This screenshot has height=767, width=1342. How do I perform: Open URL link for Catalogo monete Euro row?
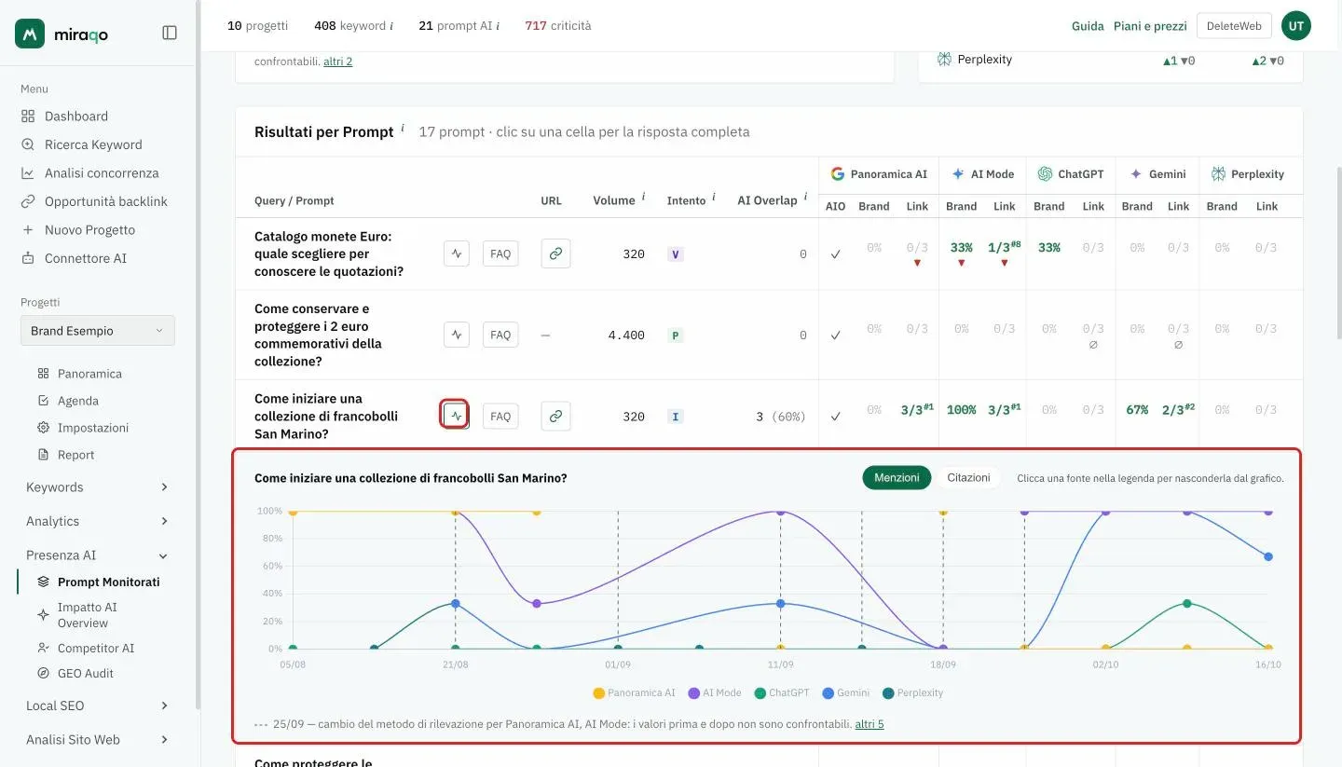point(555,253)
